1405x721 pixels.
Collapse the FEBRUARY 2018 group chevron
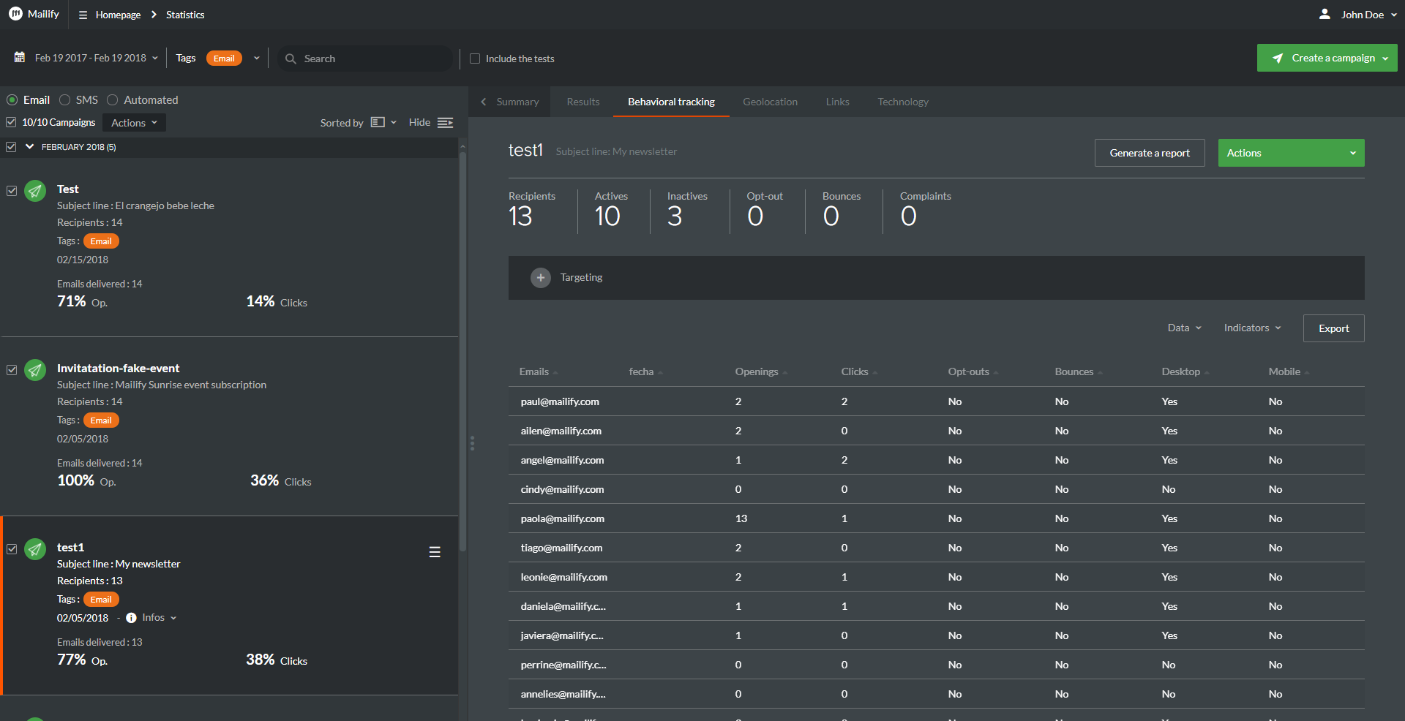pyautogui.click(x=30, y=147)
